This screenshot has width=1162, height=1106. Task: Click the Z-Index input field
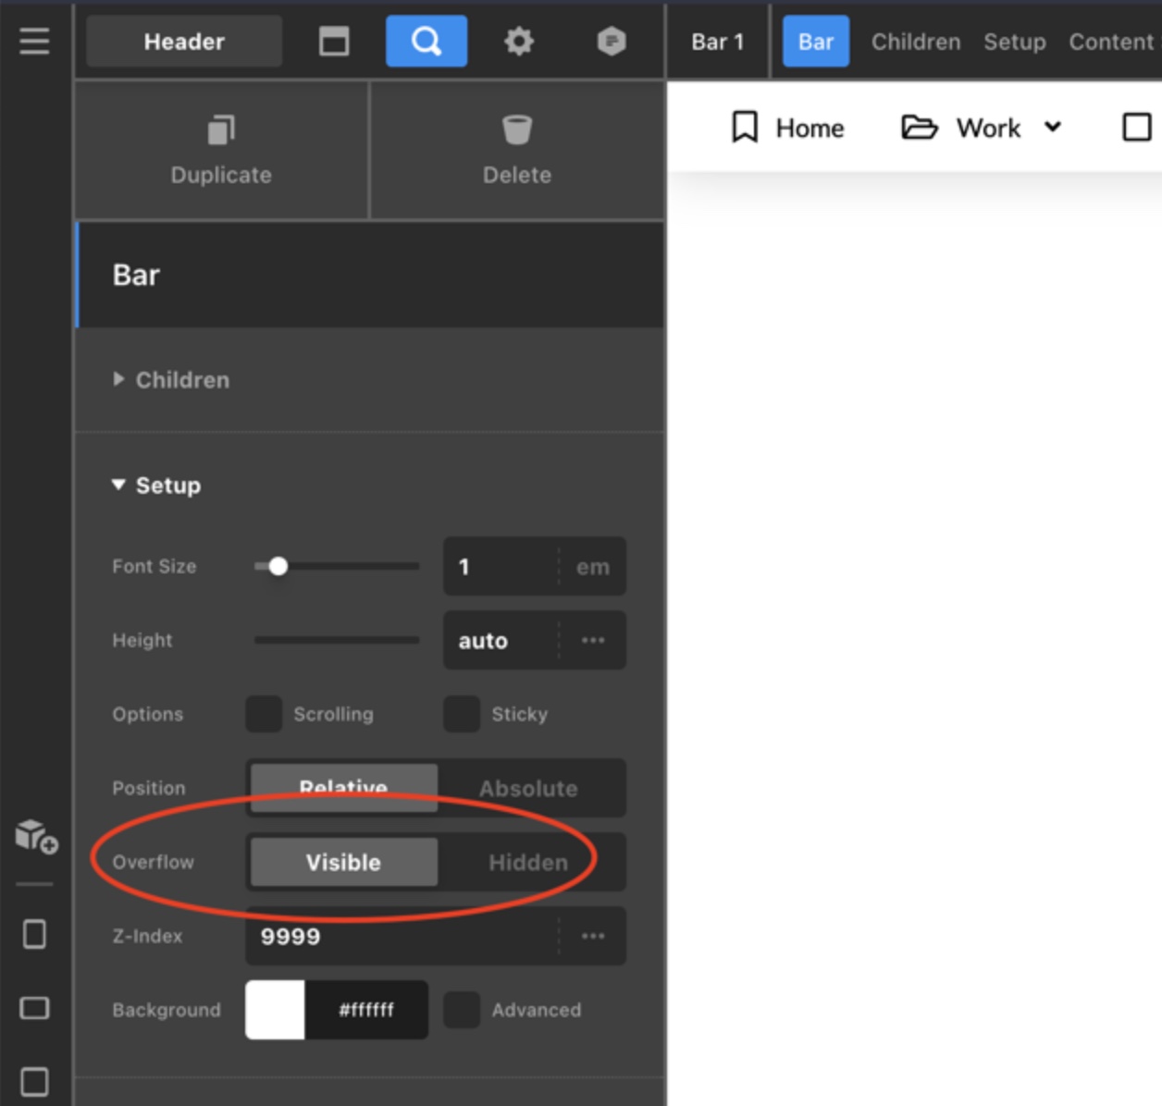[398, 936]
